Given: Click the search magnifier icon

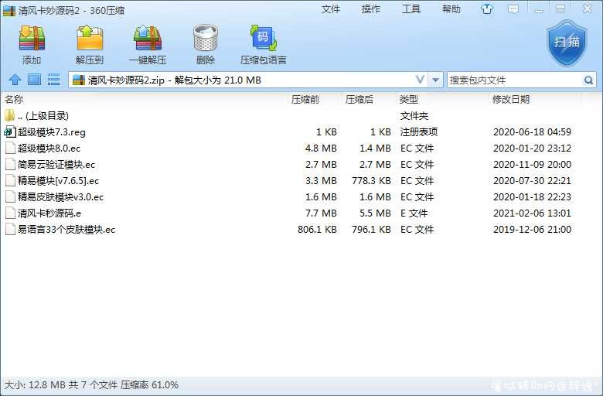Looking at the screenshot, I should (x=588, y=80).
